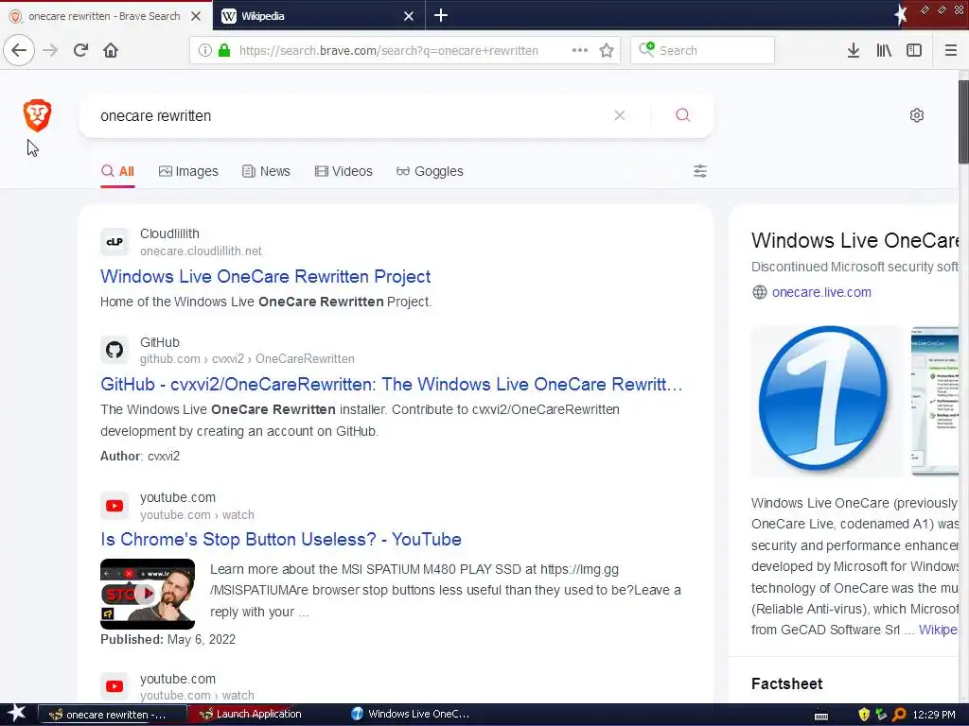Switch to Windows Live OneC... taskbar item
Screen dimensions: 969x726
click(x=411, y=714)
